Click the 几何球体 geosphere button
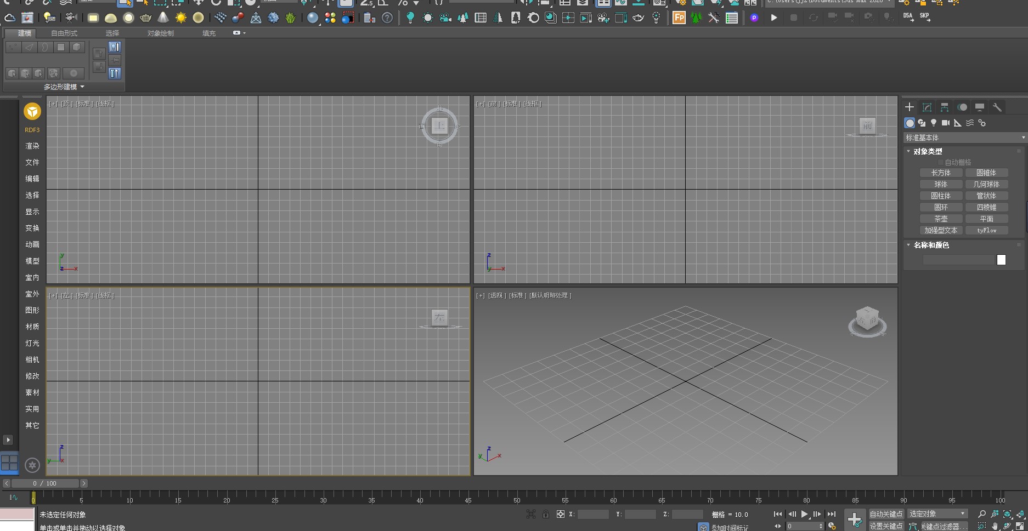The image size is (1028, 531). (986, 184)
